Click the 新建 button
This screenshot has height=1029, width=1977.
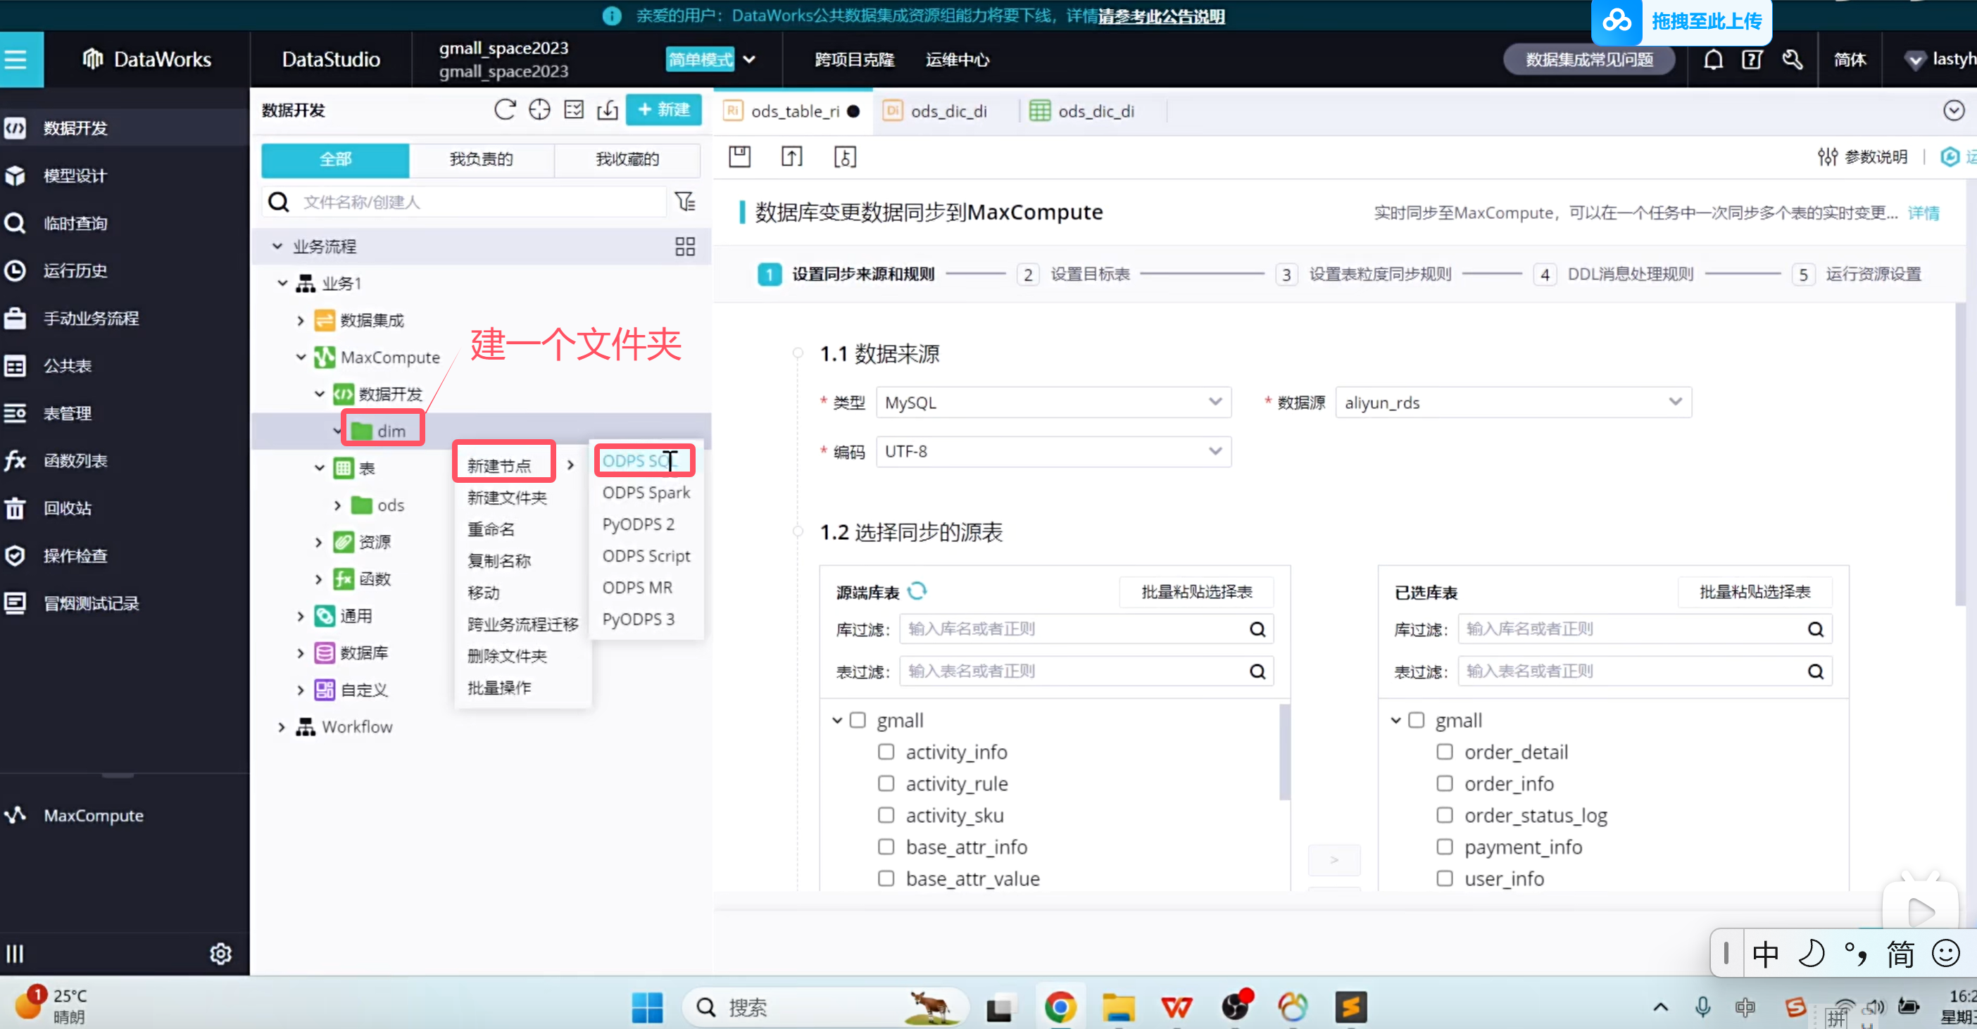pos(663,110)
